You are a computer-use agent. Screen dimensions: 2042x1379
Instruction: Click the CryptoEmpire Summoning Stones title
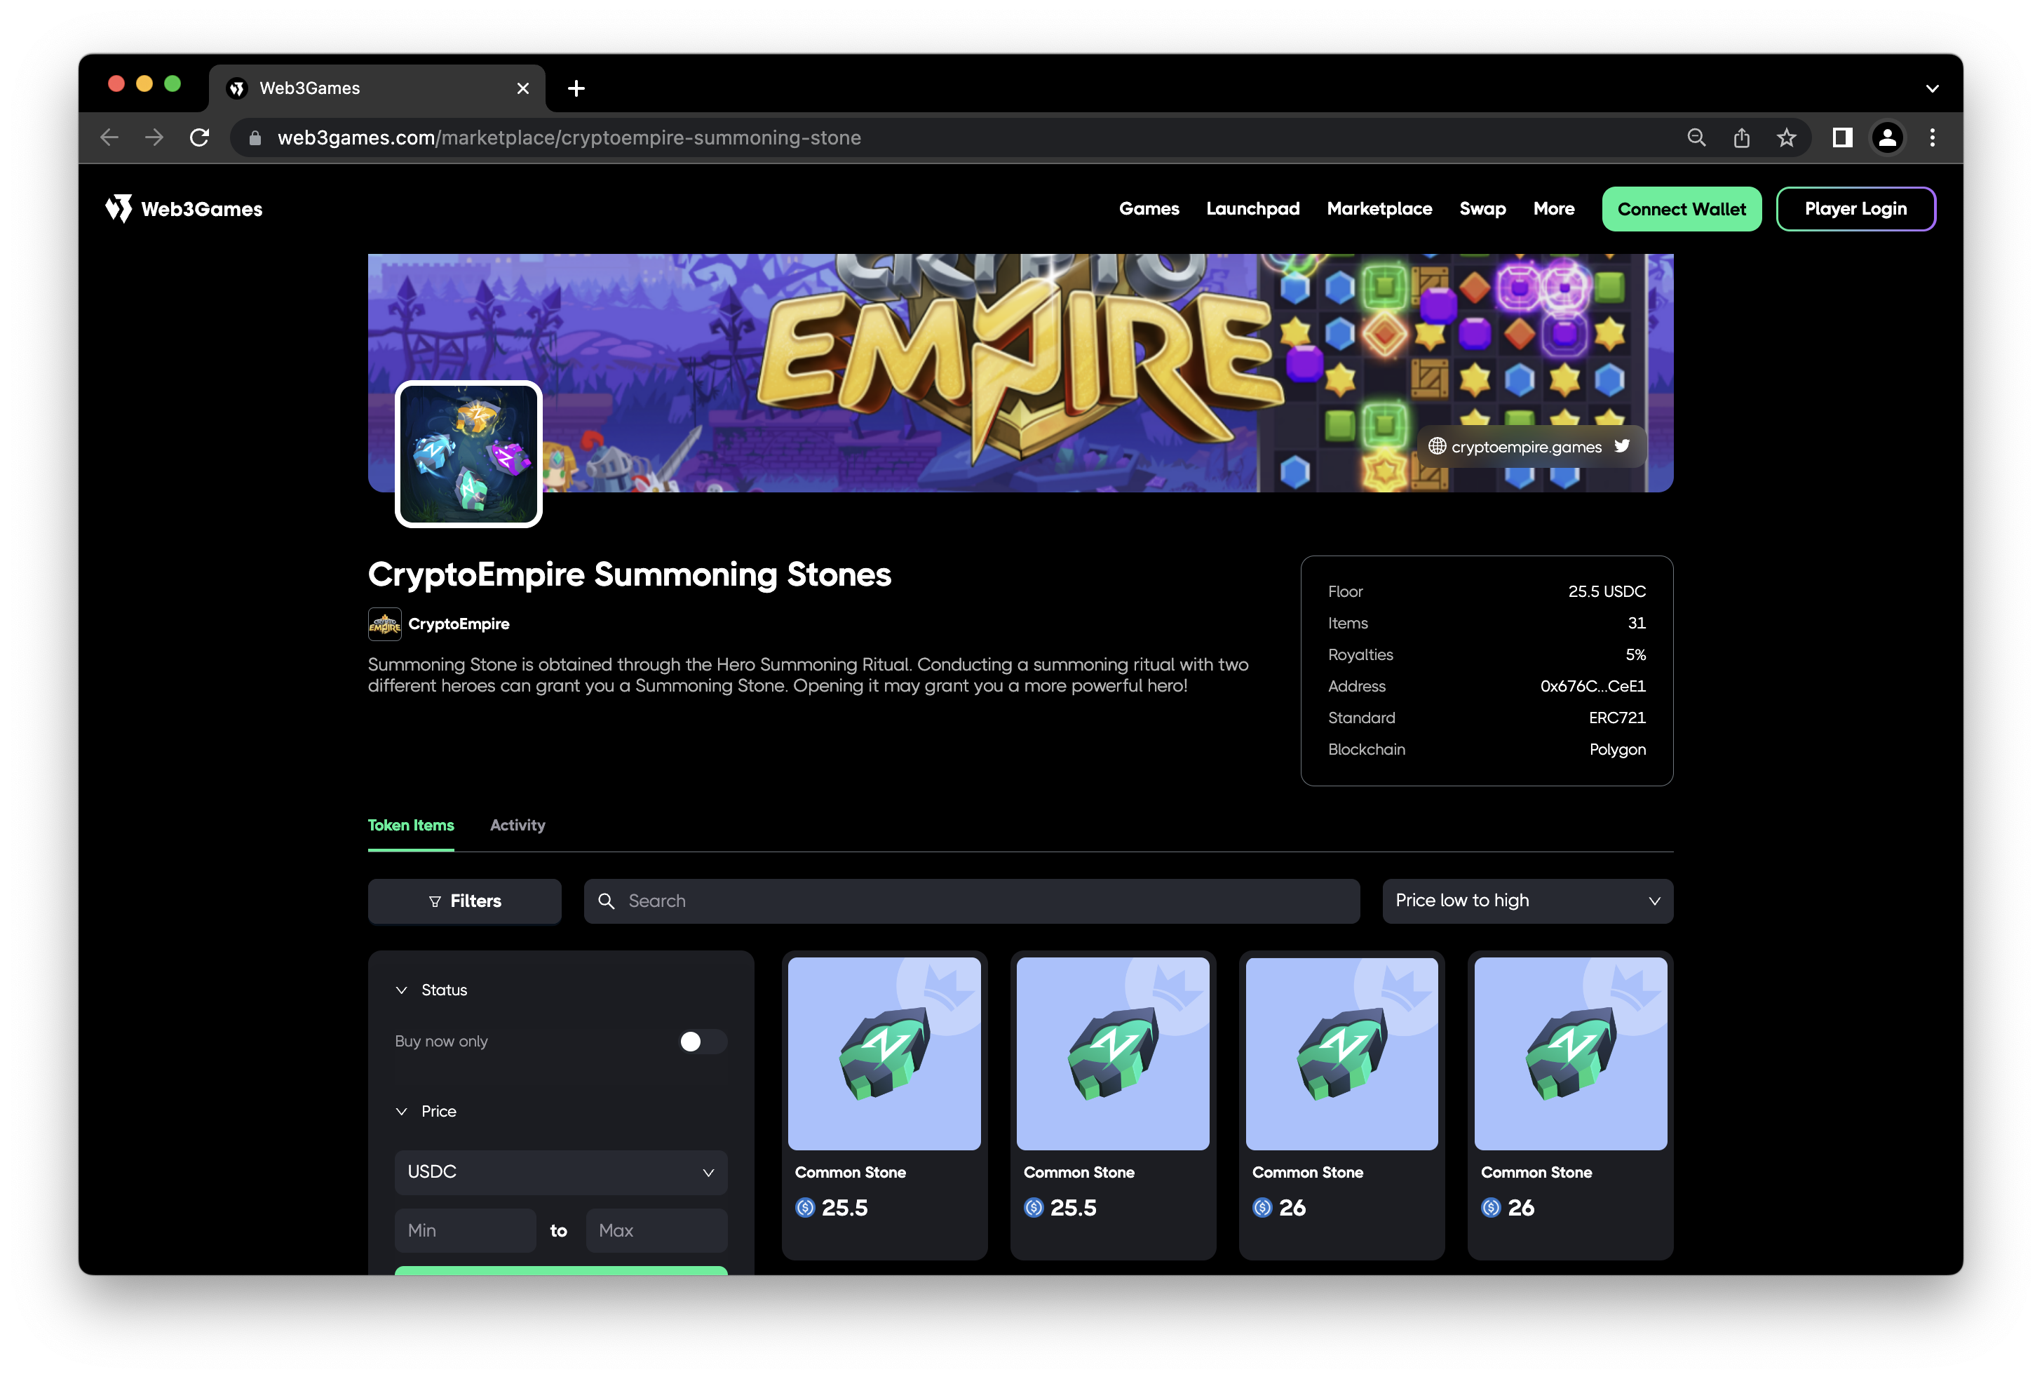coord(629,574)
